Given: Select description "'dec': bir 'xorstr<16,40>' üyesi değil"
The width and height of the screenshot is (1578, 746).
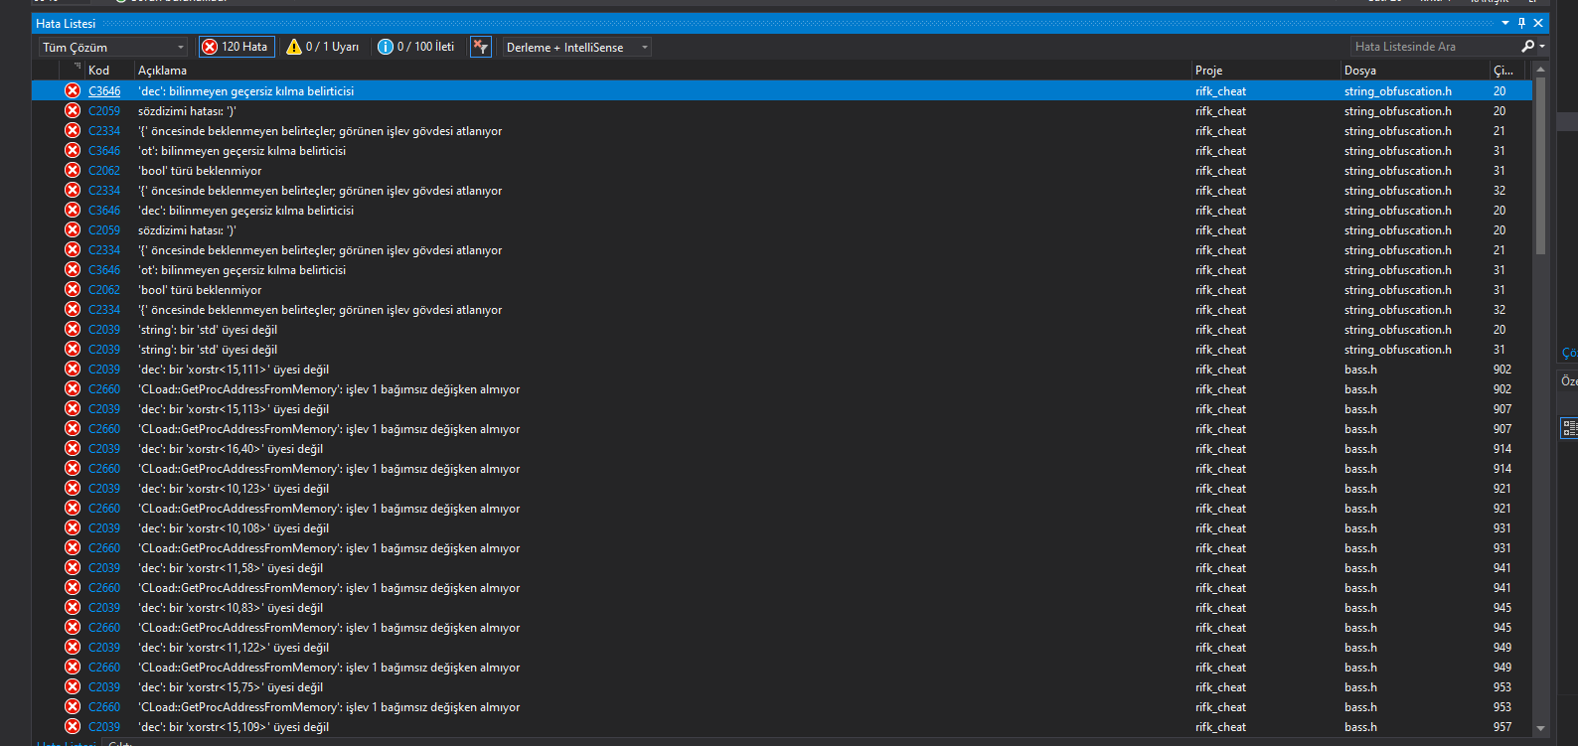Looking at the screenshot, I should (x=231, y=448).
